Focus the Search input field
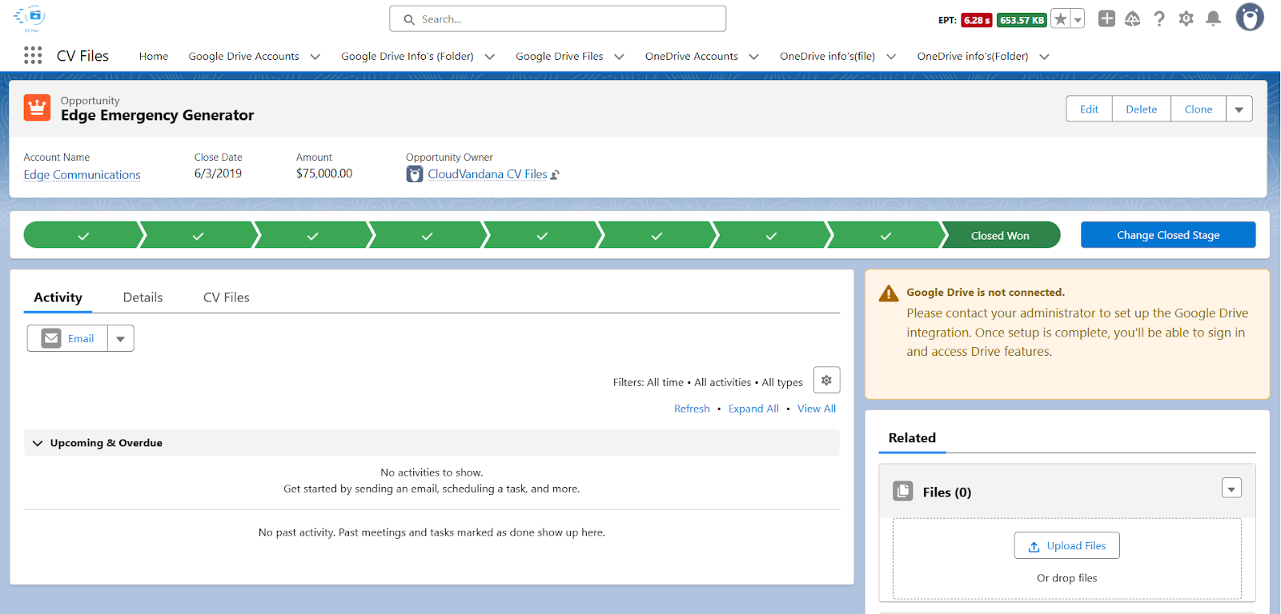Viewport: 1281px width, 614px height. 558,19
